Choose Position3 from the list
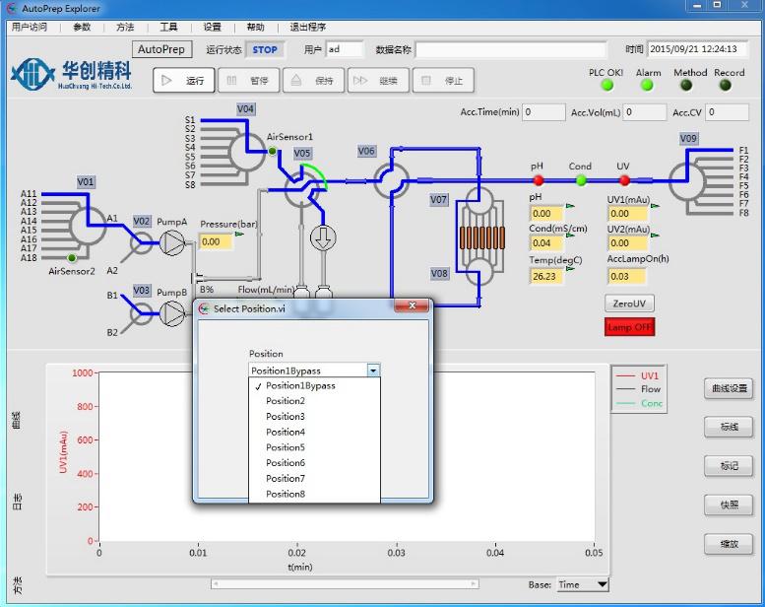Image resolution: width=765 pixels, height=607 pixels. [286, 417]
